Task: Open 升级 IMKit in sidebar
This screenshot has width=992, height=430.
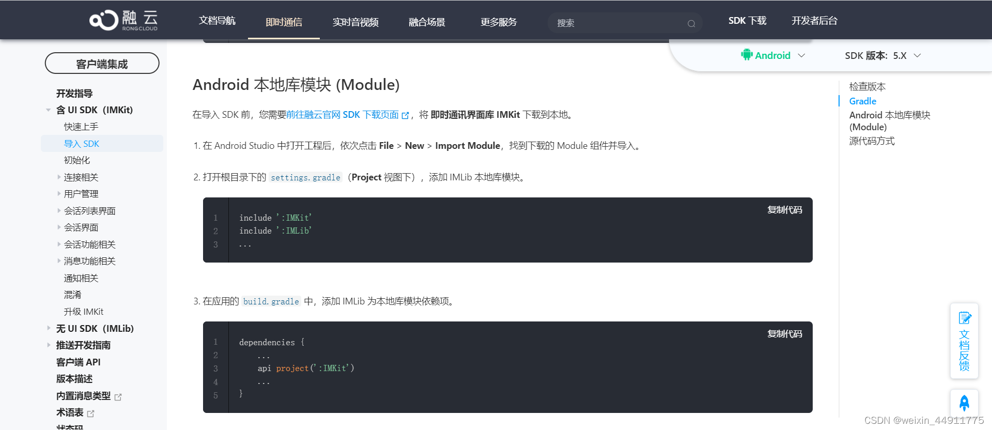Action: [84, 312]
